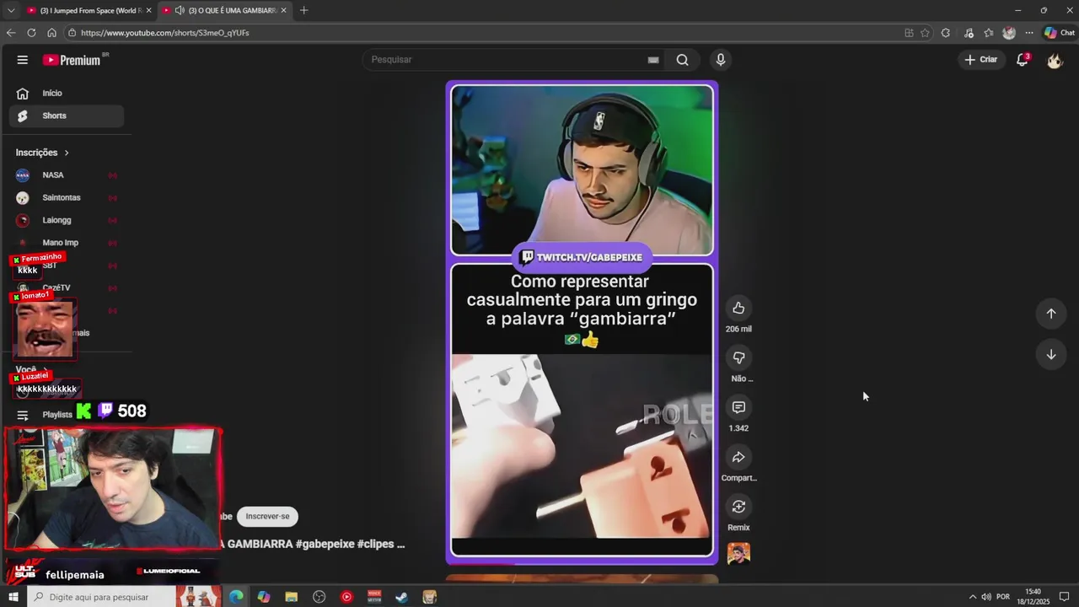Open the tab search dropdown

point(10,10)
